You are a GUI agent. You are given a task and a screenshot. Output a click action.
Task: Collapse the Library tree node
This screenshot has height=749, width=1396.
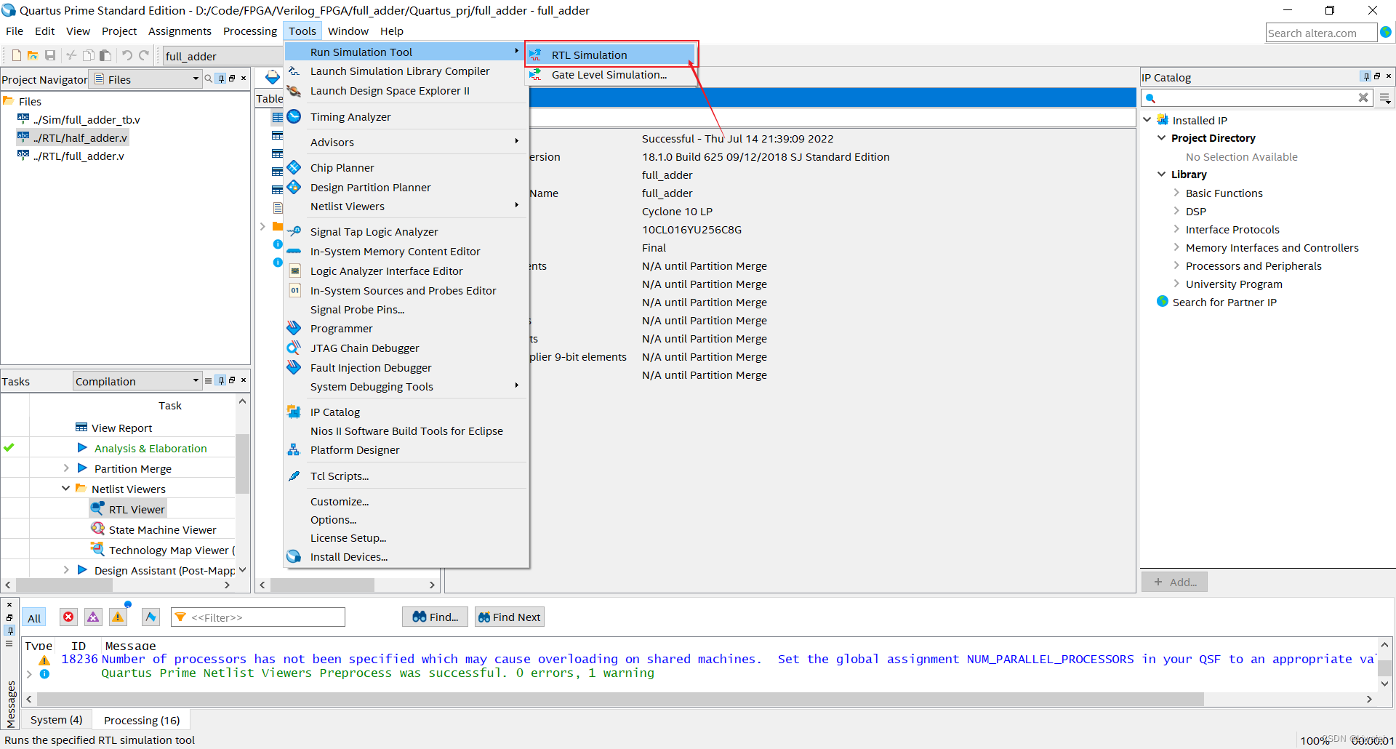pyautogui.click(x=1162, y=174)
